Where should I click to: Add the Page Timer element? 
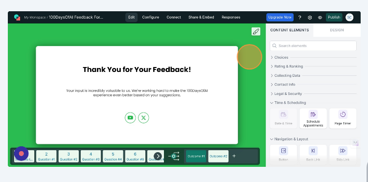click(343, 118)
